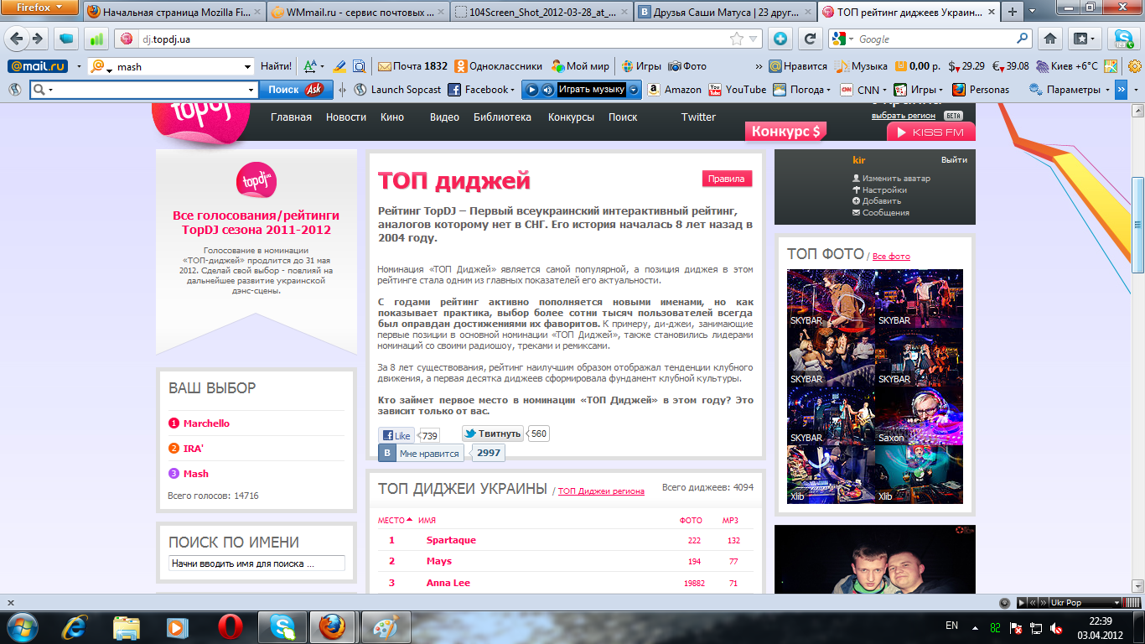
Task: Click the pink Правила button
Action: coord(727,179)
